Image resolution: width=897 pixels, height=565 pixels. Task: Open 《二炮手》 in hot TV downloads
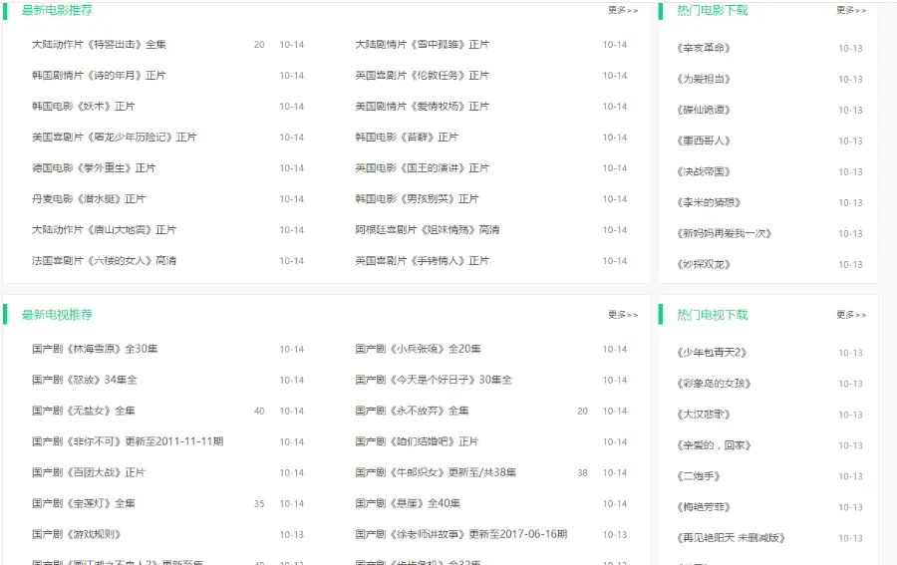pos(699,475)
